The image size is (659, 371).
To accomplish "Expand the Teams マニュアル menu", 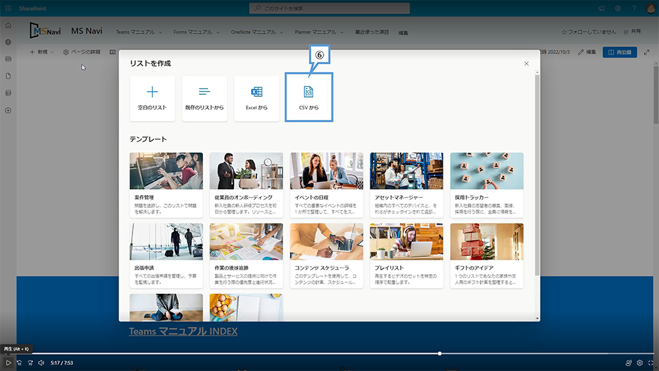I will [x=138, y=32].
